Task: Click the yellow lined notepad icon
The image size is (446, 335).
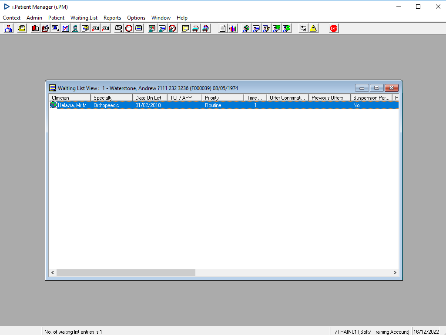Action: click(x=186, y=28)
